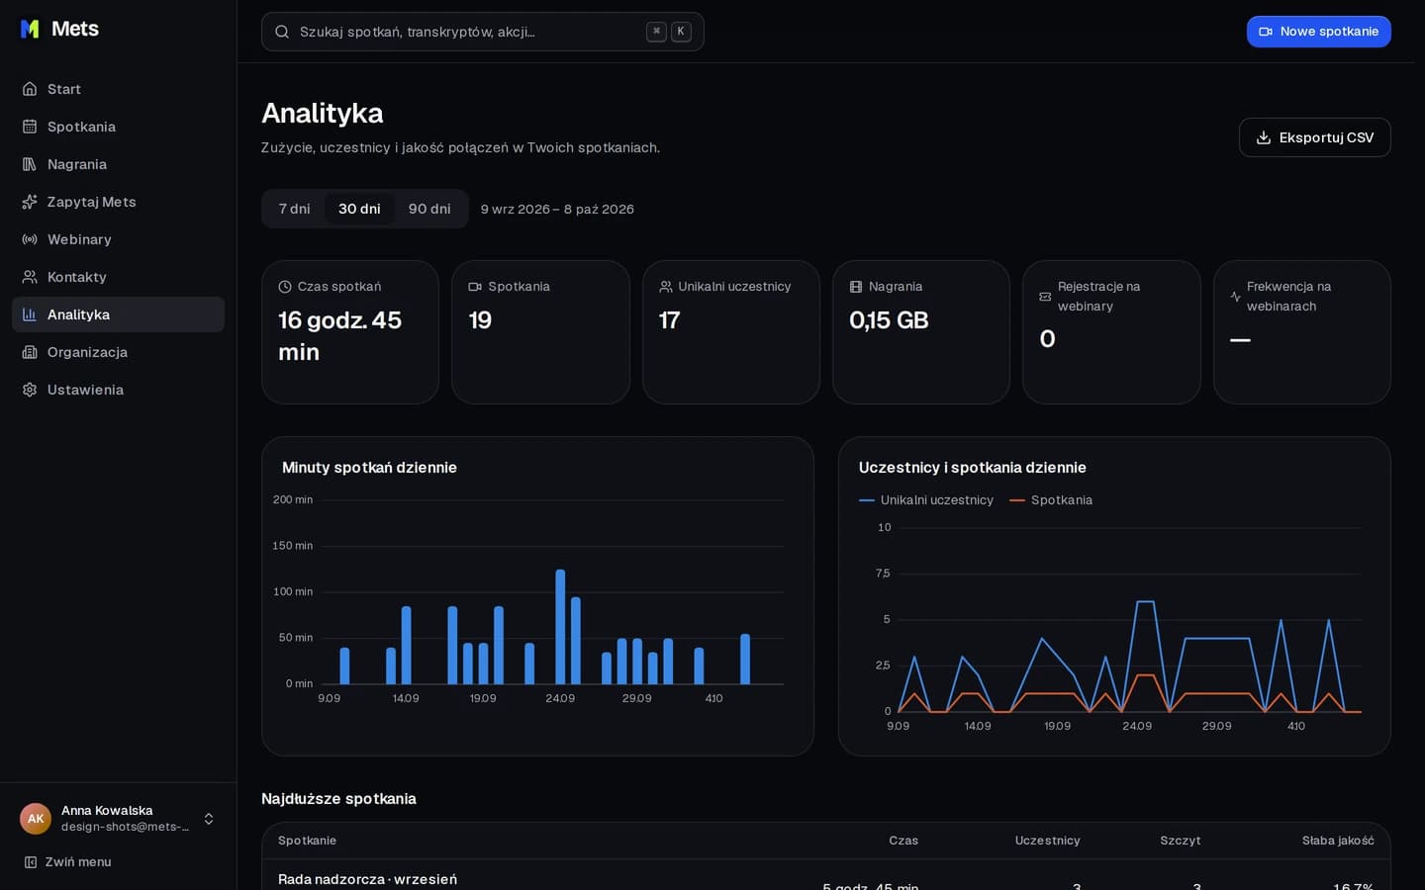Image resolution: width=1425 pixels, height=890 pixels.
Task: Open Webinary via its broadcast icon
Action: pos(30,239)
